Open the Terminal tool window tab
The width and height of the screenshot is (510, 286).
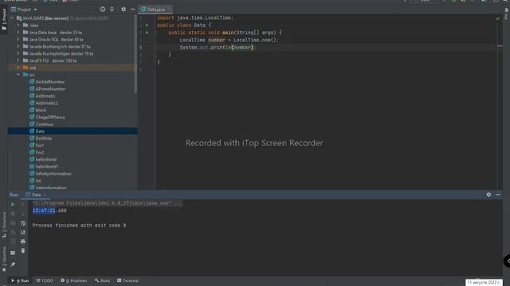pos(127,280)
